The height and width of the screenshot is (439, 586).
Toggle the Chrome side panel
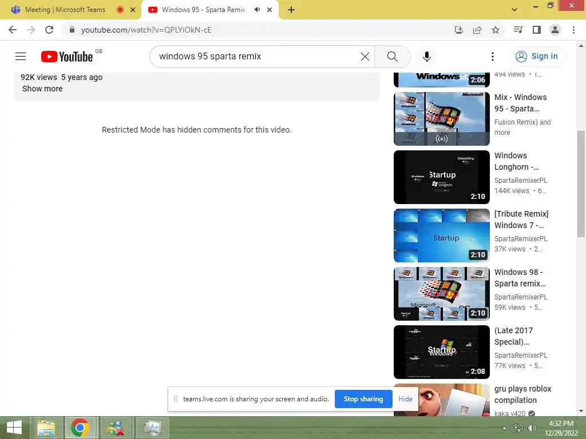537,30
